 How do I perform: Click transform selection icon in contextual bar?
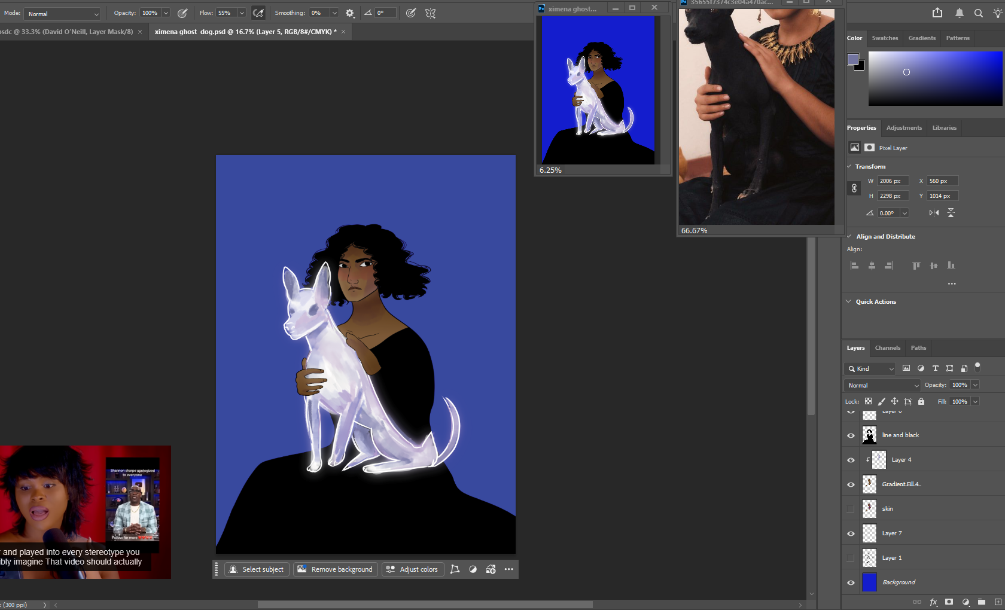pyautogui.click(x=455, y=569)
